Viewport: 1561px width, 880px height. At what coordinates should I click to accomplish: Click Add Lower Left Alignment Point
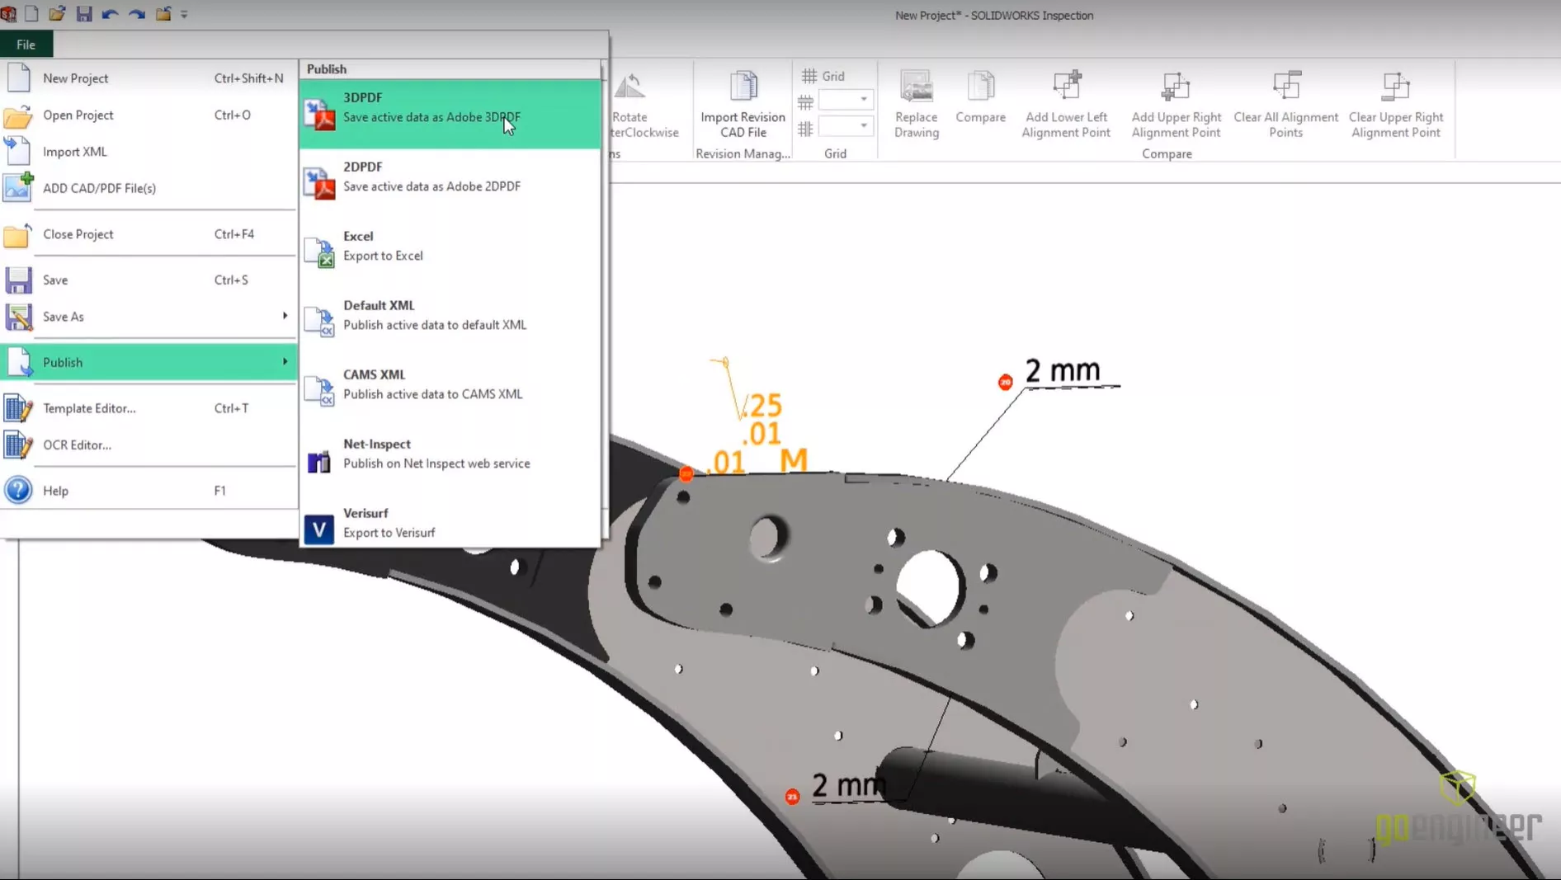pos(1066,105)
